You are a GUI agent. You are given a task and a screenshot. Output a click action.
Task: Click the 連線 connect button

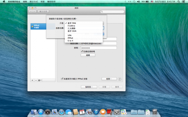(x=88, y=55)
